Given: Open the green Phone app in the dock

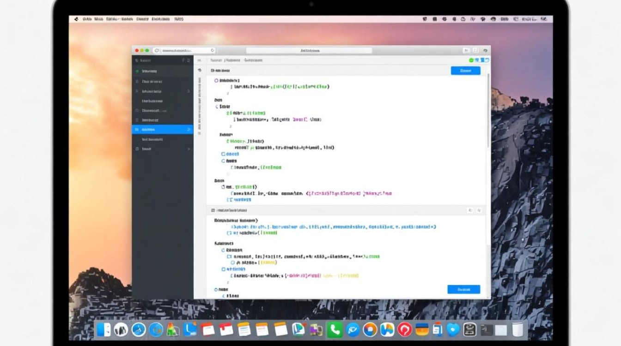Looking at the screenshot, I should [334, 329].
